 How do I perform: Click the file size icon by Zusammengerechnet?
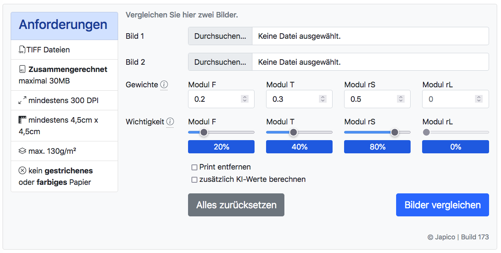tap(22, 69)
